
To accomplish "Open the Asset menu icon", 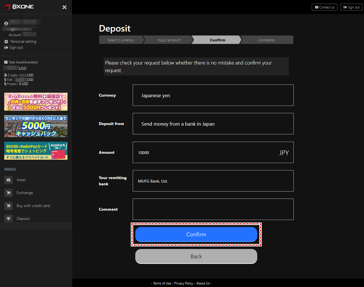I will point(8,180).
